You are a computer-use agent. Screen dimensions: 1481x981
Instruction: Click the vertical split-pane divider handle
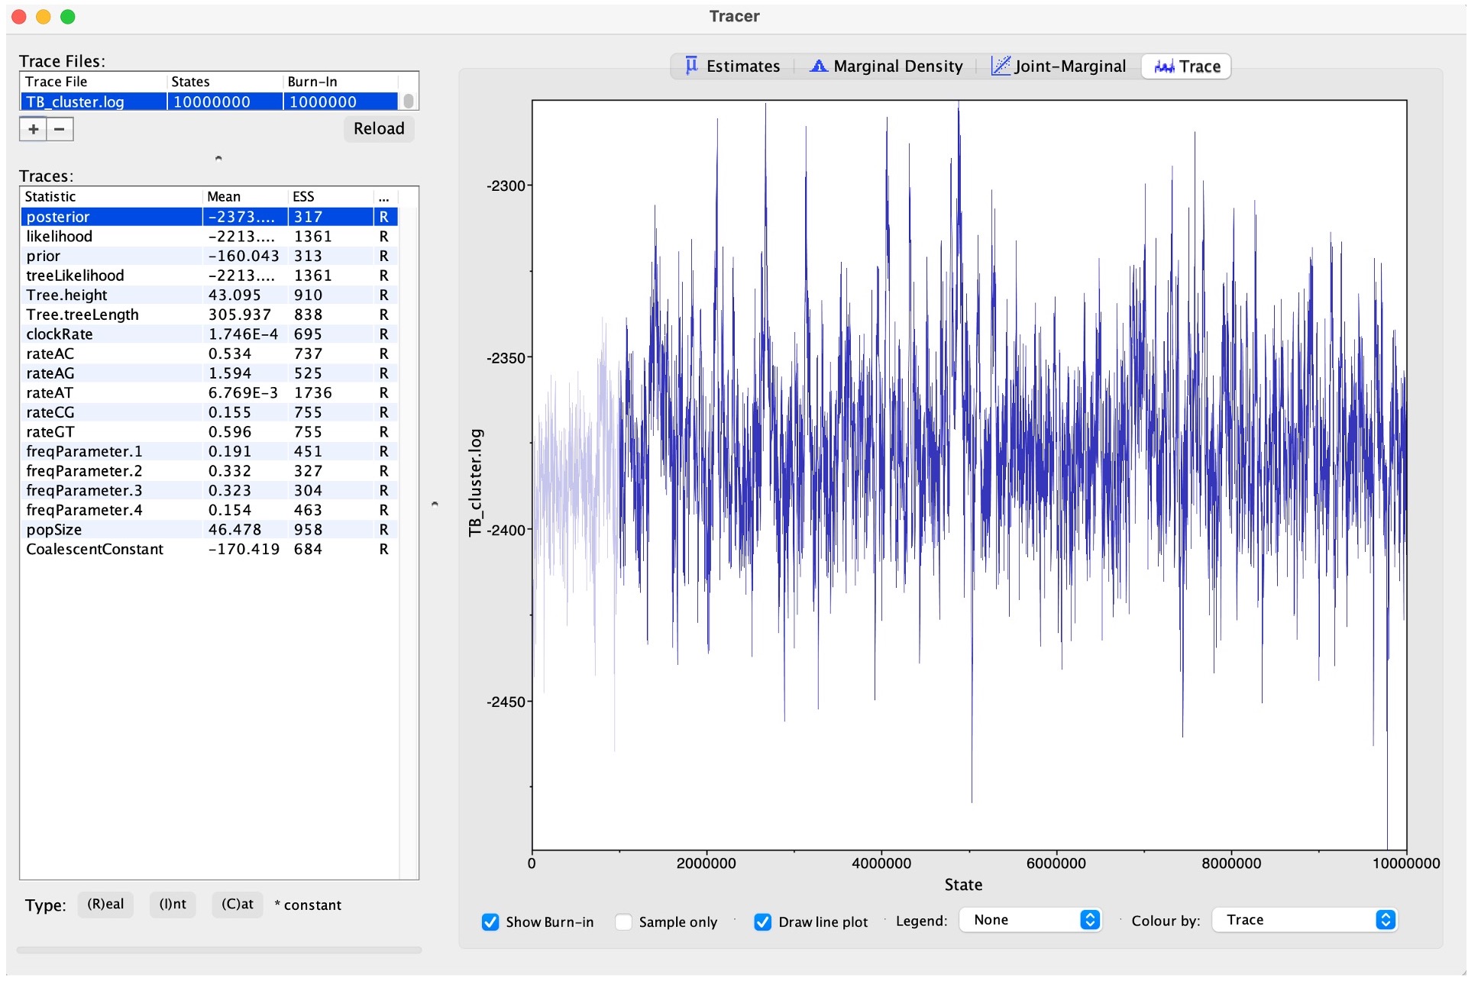[x=435, y=504]
